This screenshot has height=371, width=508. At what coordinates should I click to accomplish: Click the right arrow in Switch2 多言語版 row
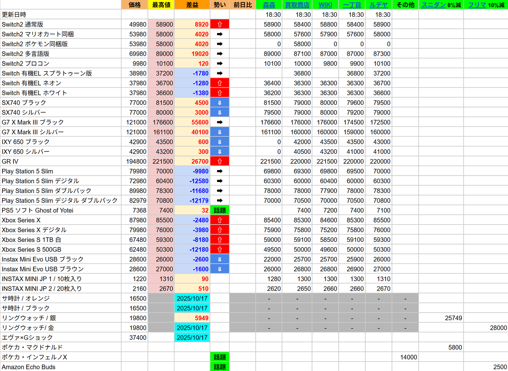point(219,54)
